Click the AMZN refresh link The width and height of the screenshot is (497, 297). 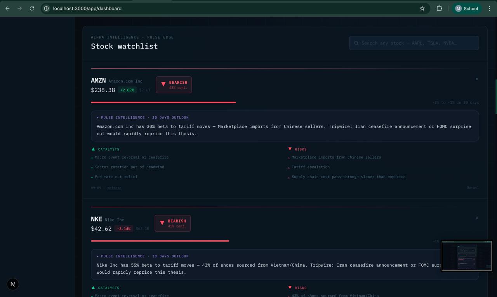114,188
